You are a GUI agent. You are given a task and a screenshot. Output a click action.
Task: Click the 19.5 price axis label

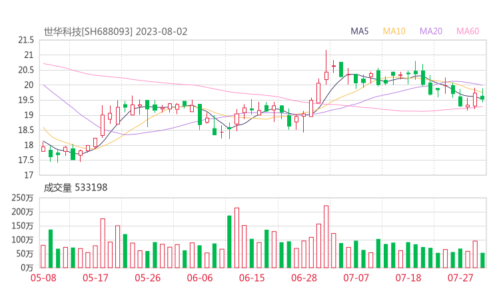click(26, 101)
